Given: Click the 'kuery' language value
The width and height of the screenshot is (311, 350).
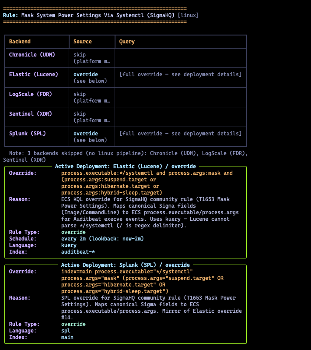Looking at the screenshot, I should (x=69, y=245).
